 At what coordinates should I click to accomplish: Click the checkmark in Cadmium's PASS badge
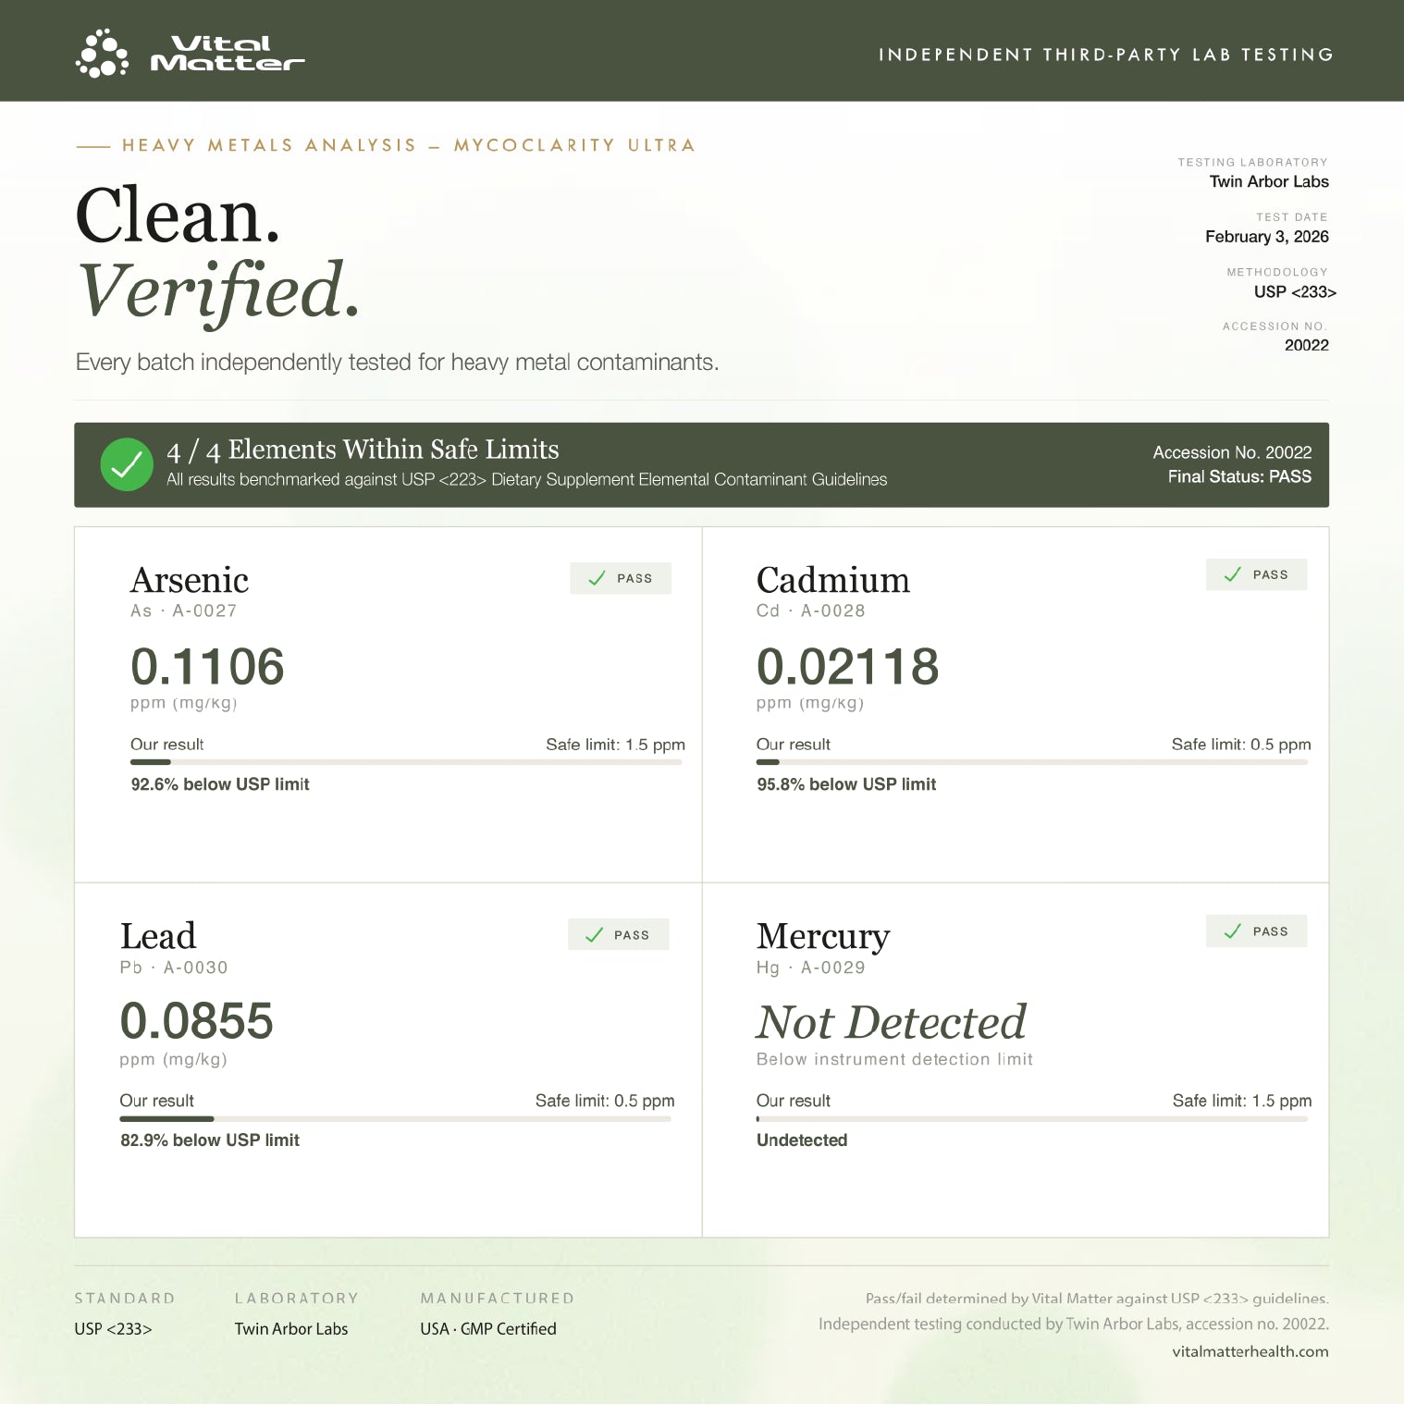pyautogui.click(x=1233, y=574)
